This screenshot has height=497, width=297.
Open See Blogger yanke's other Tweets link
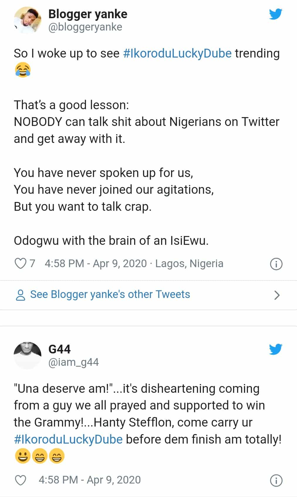(x=110, y=294)
